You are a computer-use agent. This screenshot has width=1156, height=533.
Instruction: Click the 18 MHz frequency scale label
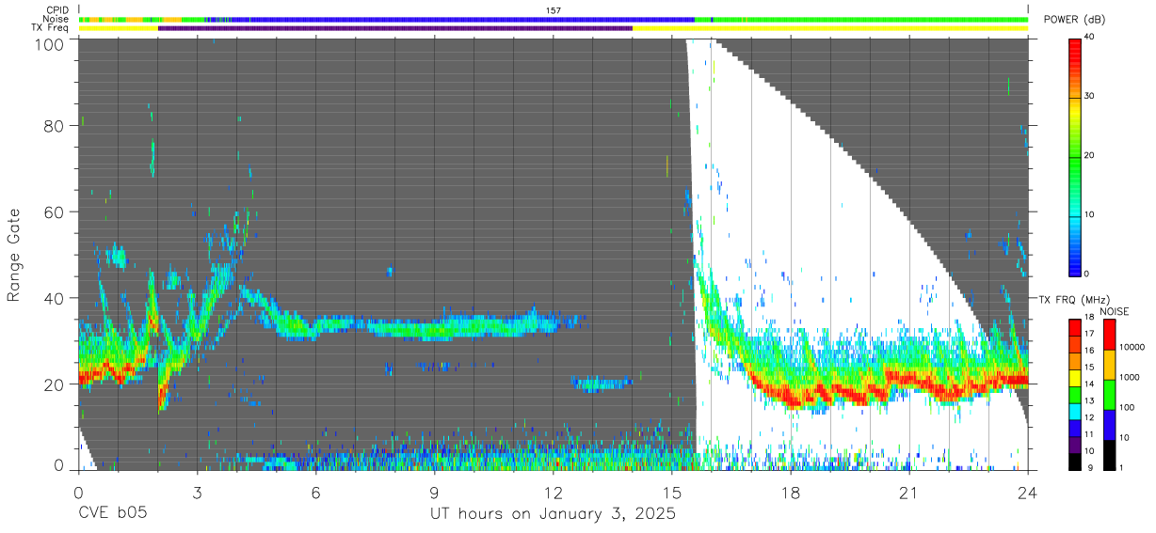[x=1090, y=317]
